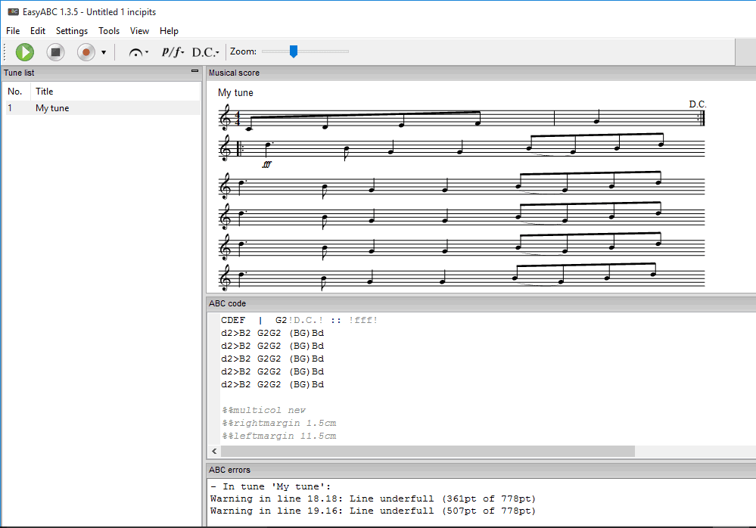
Task: Sort tune list by No. column header
Action: [17, 92]
